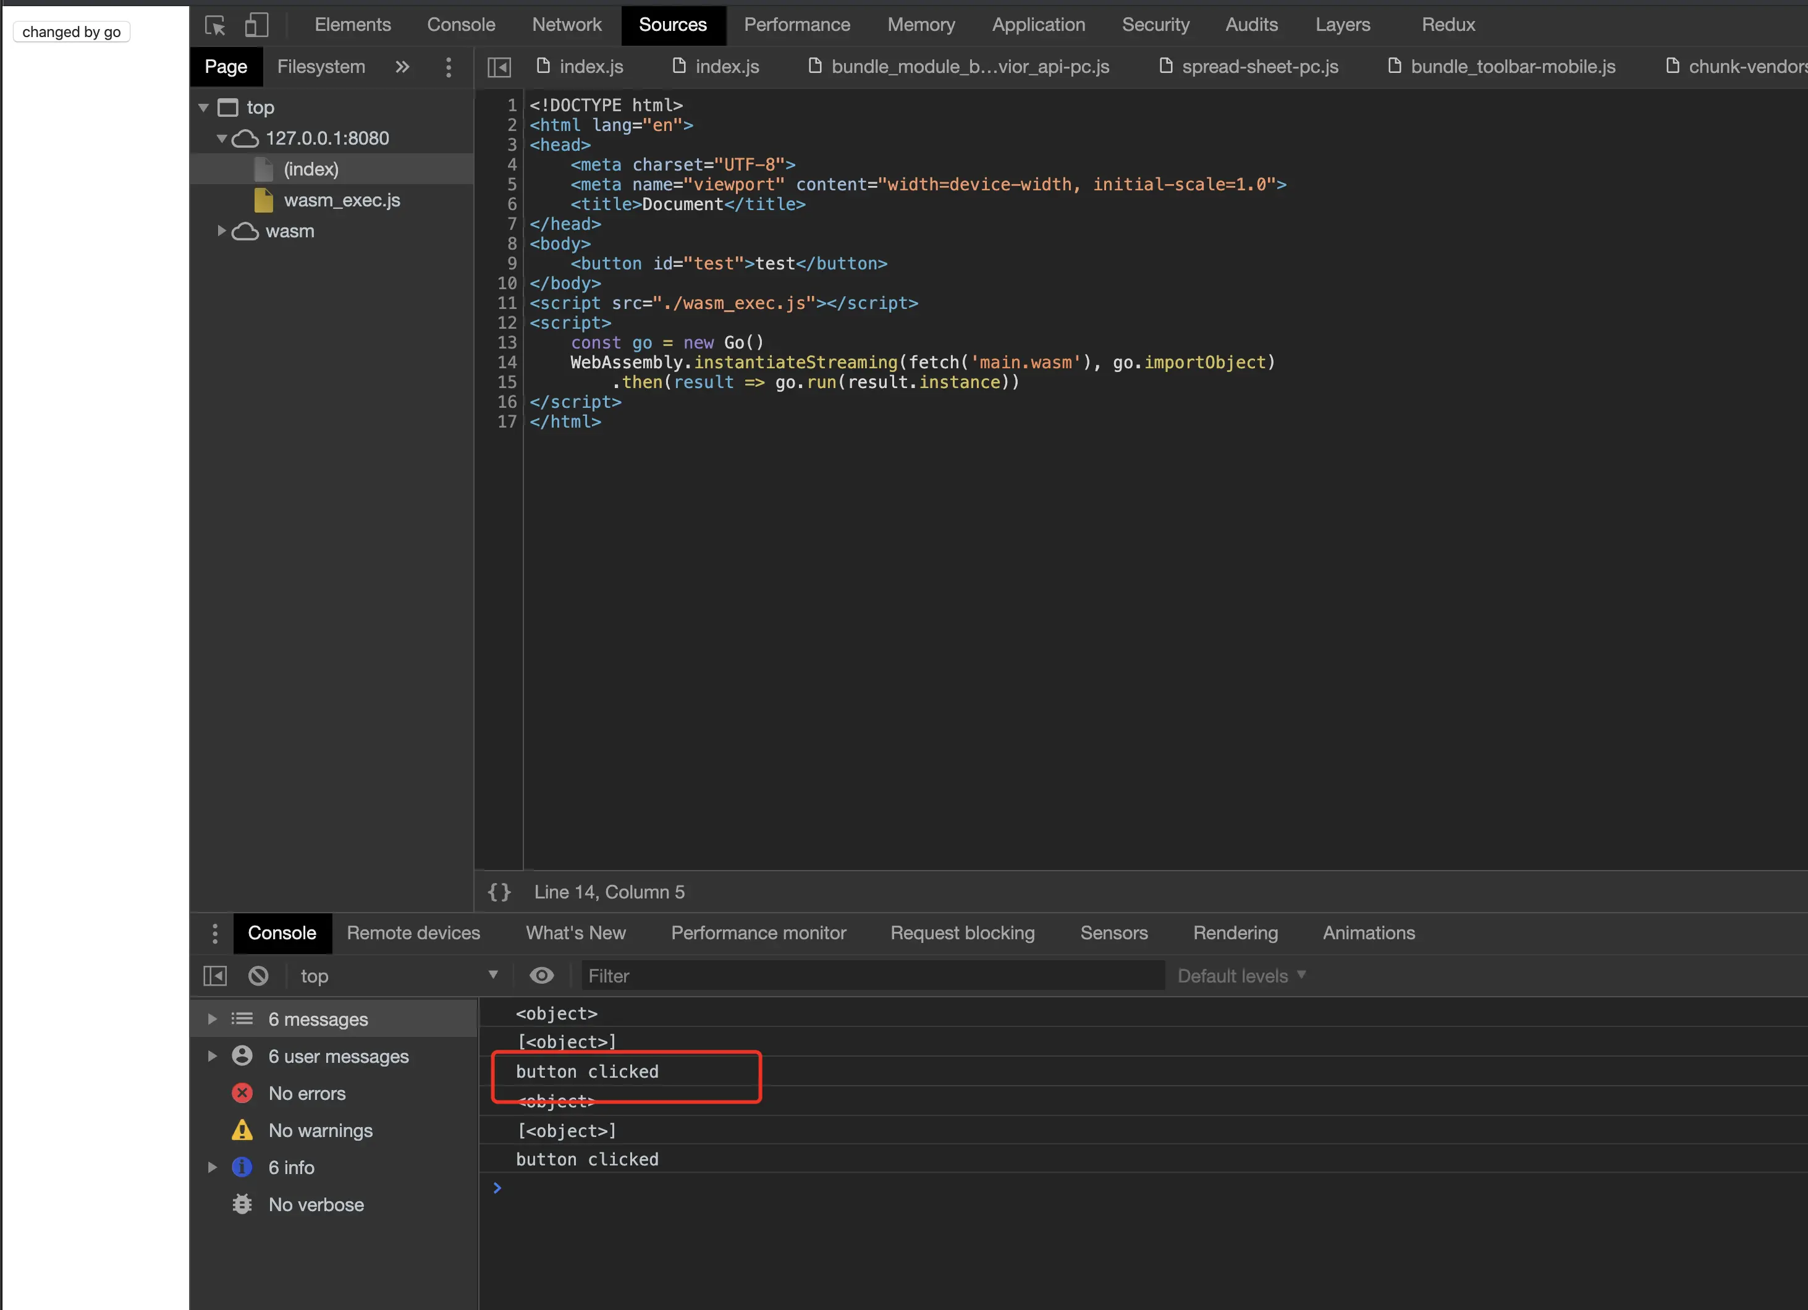Open the drawer three-dot menu

214,933
